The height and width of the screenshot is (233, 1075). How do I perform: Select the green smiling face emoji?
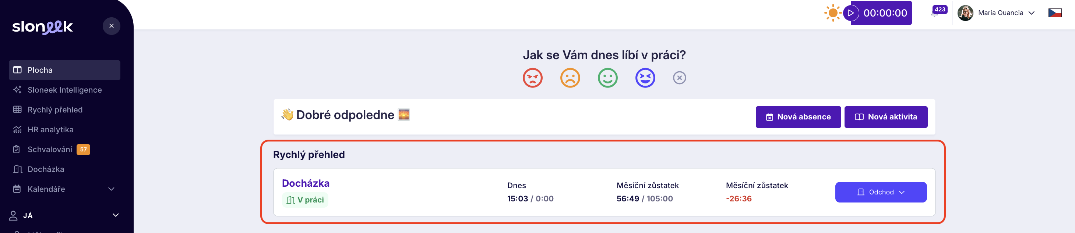[607, 78]
